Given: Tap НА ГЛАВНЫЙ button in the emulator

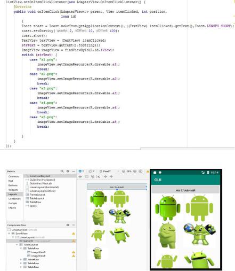Looking at the screenshot, I should [x=185, y=190].
